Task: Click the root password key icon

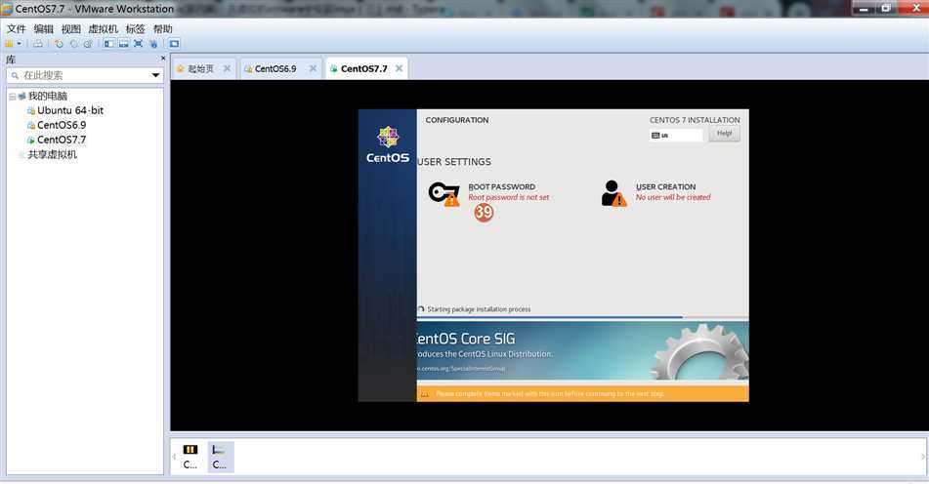Action: pyautogui.click(x=443, y=193)
